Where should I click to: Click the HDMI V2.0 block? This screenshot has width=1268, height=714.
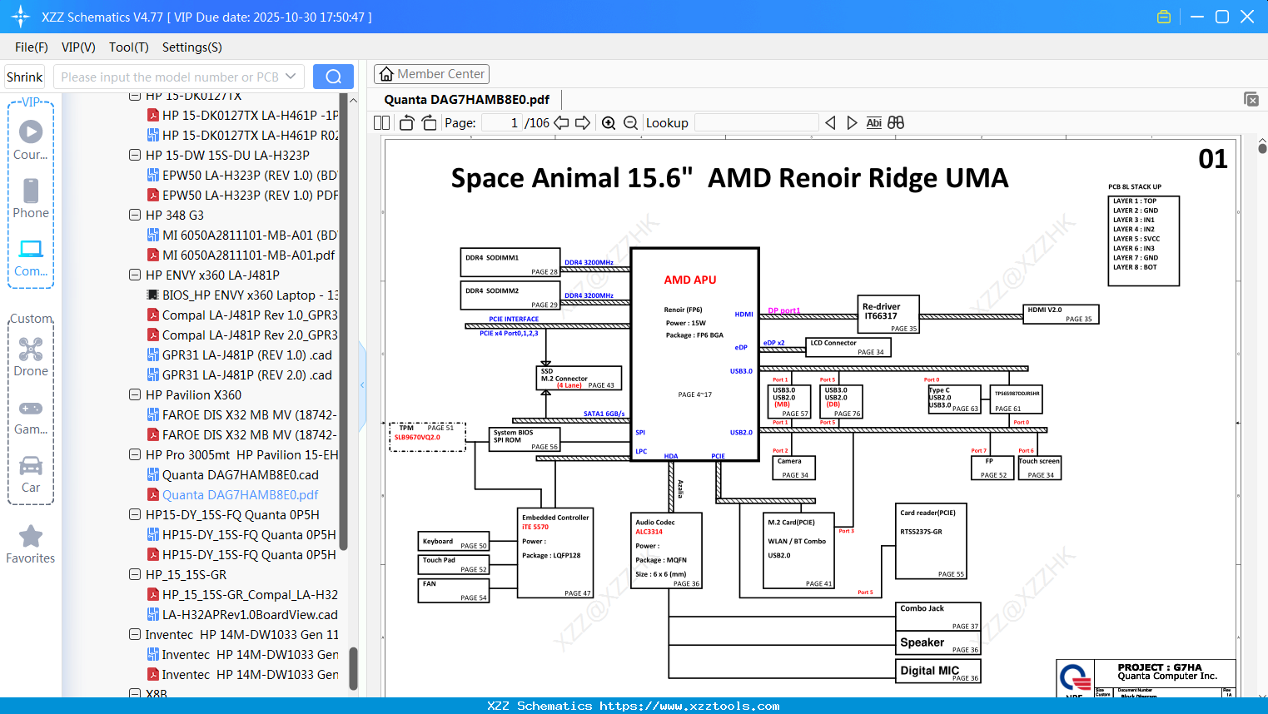[x=1061, y=315]
